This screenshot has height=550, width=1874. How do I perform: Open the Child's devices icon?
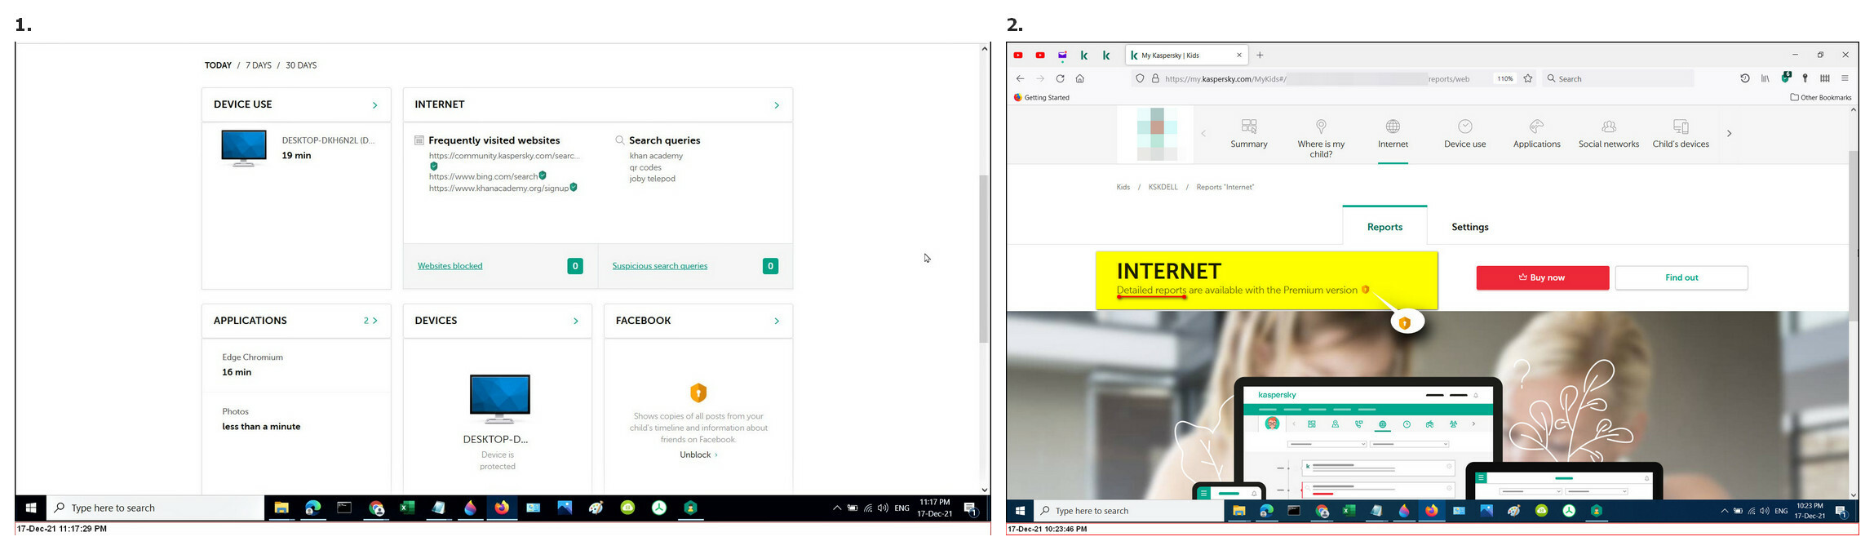[x=1681, y=126]
